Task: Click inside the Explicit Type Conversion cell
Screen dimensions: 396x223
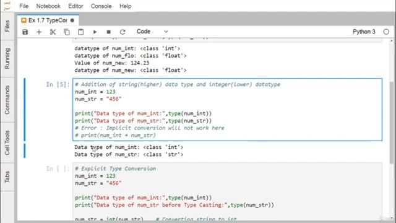Action: [x=227, y=192]
